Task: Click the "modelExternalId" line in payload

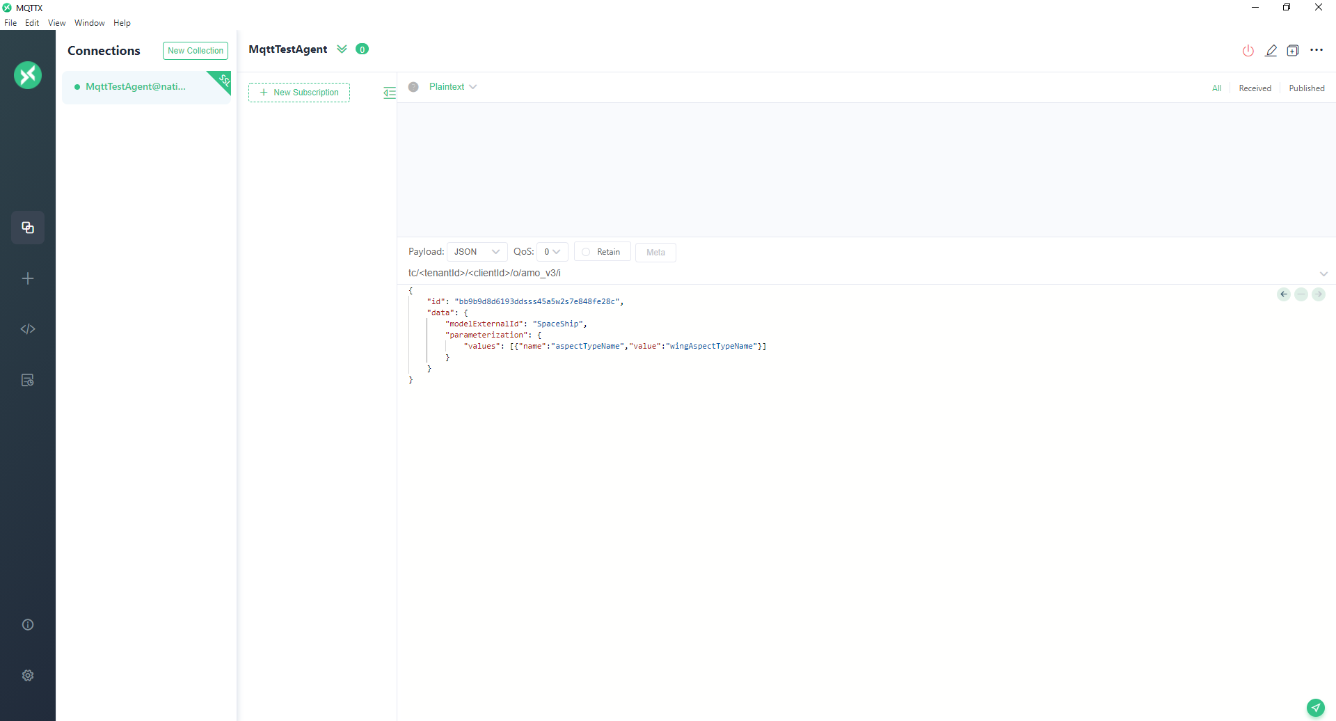Action: coord(516,324)
